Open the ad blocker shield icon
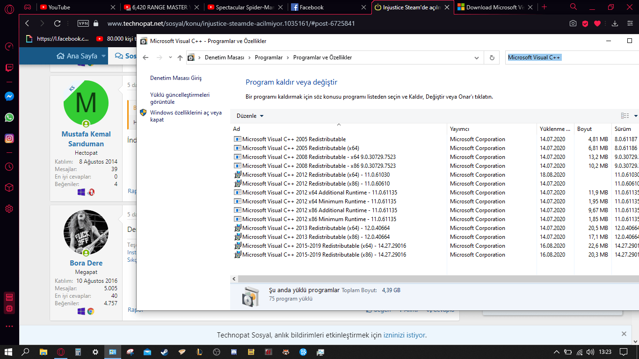639x359 pixels. [x=585, y=23]
